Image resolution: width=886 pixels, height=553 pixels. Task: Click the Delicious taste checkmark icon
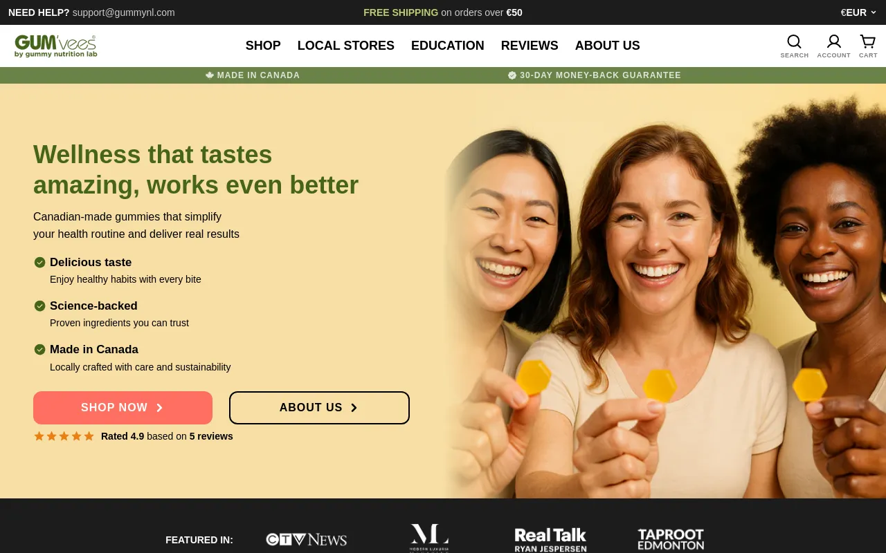coord(40,262)
